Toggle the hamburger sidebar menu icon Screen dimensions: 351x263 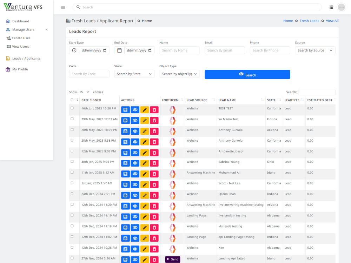63,7
